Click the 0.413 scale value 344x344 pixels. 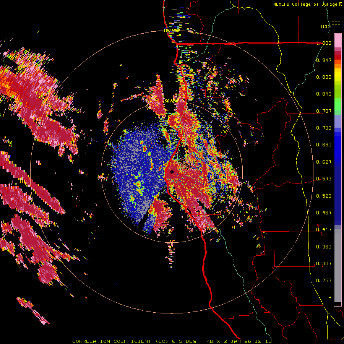coord(324,230)
